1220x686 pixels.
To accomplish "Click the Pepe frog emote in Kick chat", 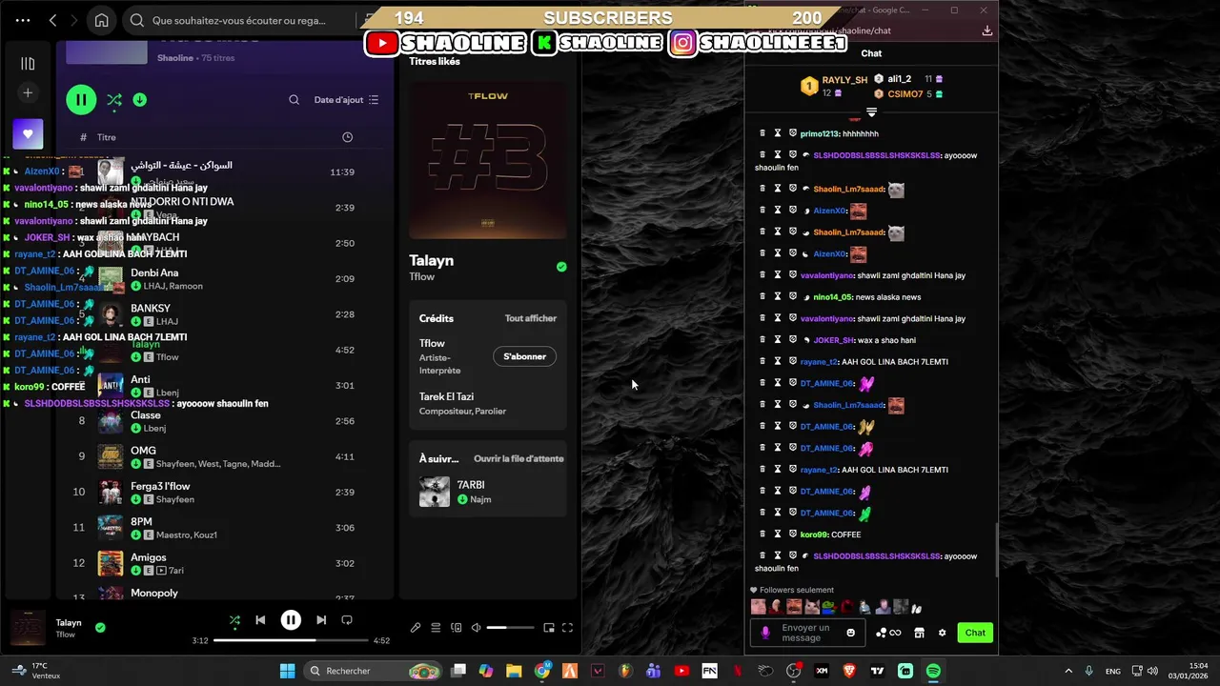I will 829,607.
